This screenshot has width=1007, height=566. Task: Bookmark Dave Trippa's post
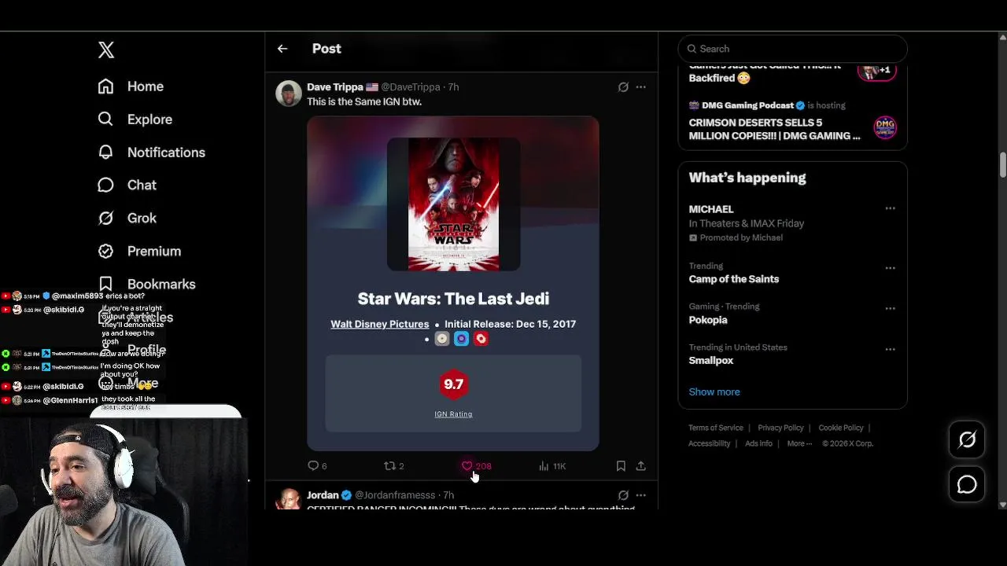(621, 466)
